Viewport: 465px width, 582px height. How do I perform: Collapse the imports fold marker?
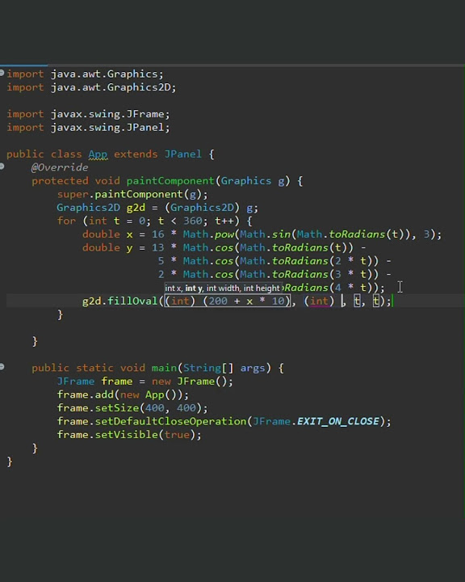coord(2,73)
